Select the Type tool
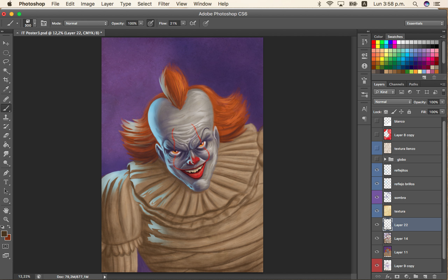This screenshot has width=448, height=280. pos(6,182)
